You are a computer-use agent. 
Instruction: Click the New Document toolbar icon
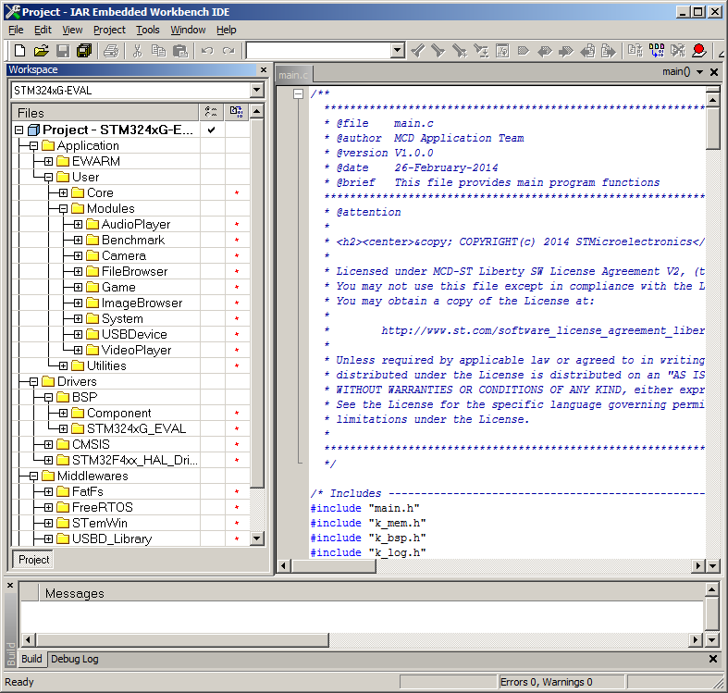click(x=19, y=51)
